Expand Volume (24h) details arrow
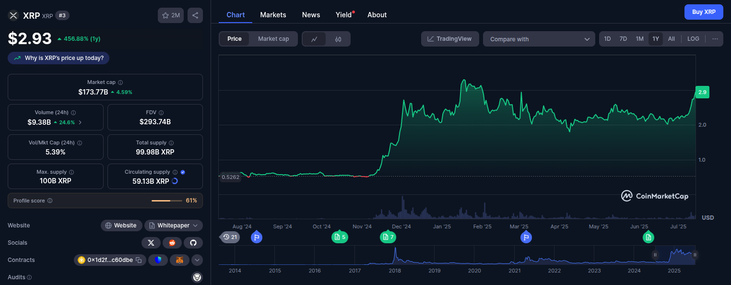This screenshot has height=285, width=731. pyautogui.click(x=80, y=122)
